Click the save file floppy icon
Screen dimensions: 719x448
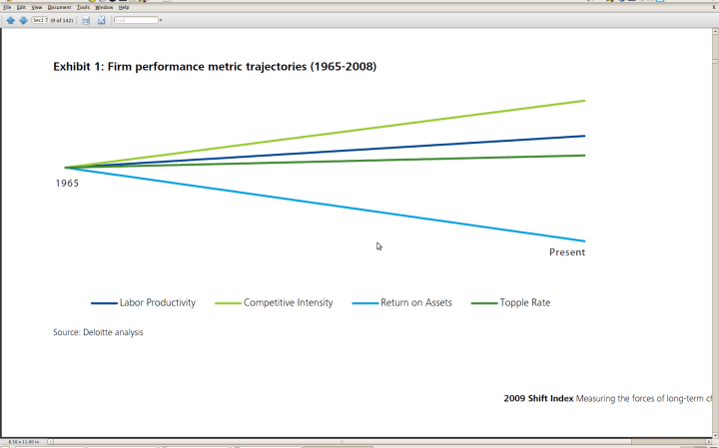pyautogui.click(x=86, y=20)
